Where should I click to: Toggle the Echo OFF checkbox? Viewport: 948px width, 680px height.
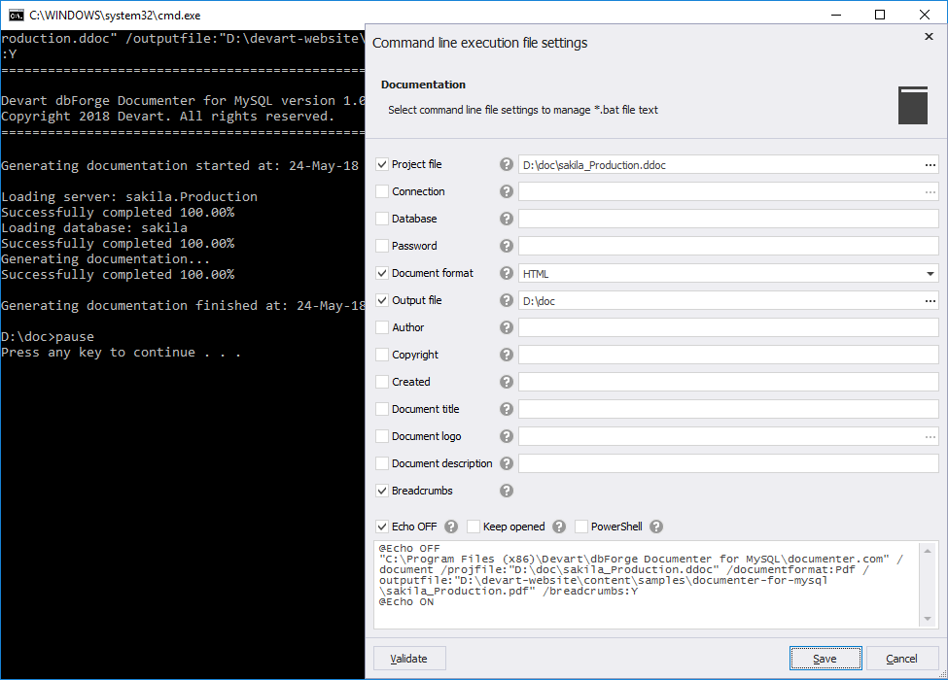382,527
